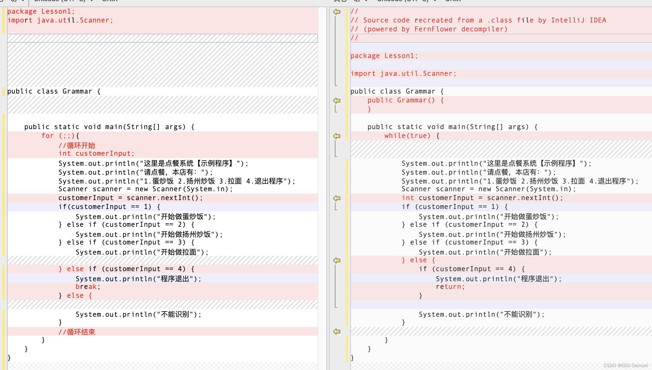Viewport: 652px width, 370px height.
Task: Click '} else if (customerInput == 4) {' in left pane
Action: 127,269
